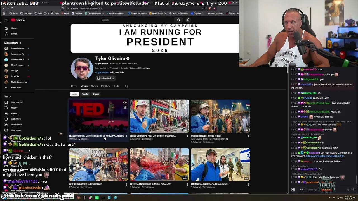This screenshot has width=358, height=201.
Task: Open the channel Posts tab
Action: coord(116,86)
